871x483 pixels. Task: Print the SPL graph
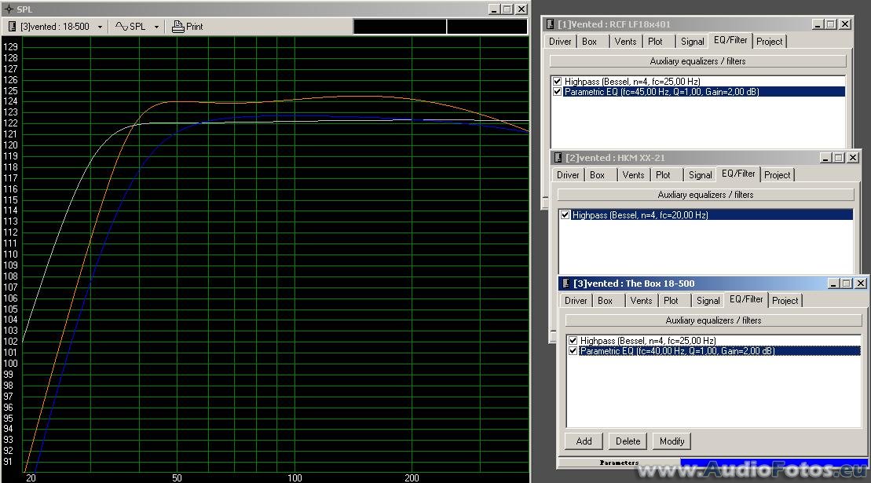(187, 26)
